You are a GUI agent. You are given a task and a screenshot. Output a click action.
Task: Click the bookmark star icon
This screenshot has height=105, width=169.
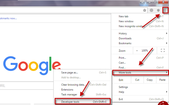pos(144,10)
